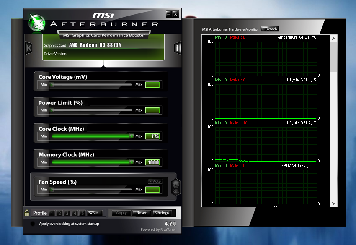Toggle the profile lock padlock icon
This screenshot has width=356, height=245.
(27, 213)
